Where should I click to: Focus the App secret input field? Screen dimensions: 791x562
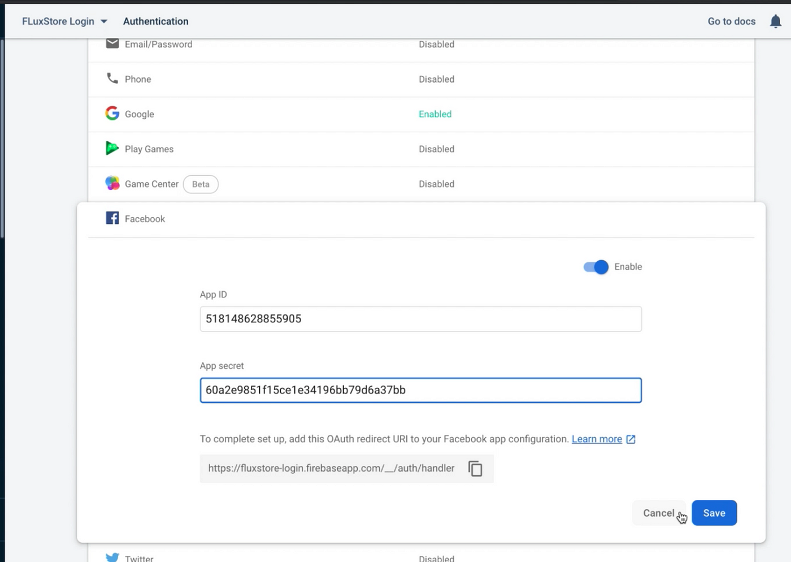420,390
